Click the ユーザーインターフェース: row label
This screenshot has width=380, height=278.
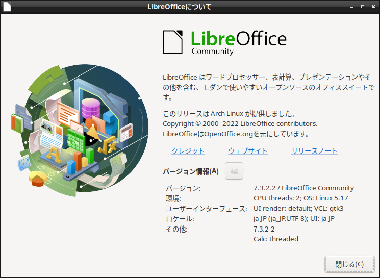(x=207, y=209)
